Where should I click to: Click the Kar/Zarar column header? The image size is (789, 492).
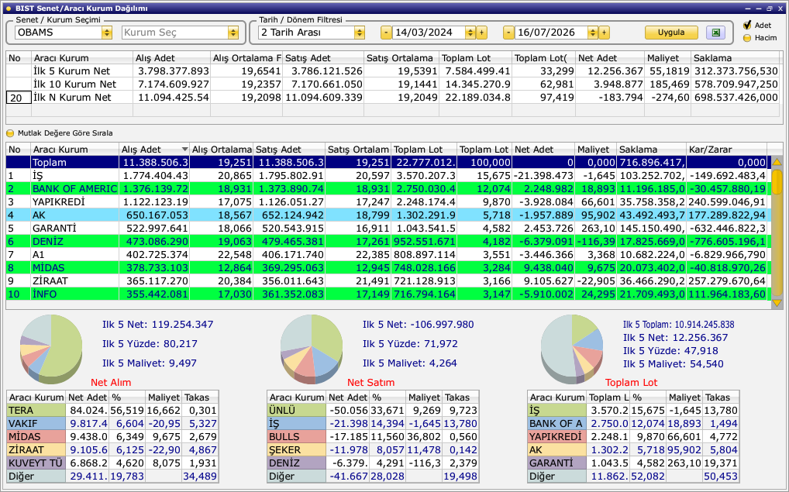click(x=726, y=150)
